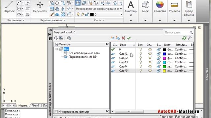211x118 pixels.
Task: Change blue color swatch of Слой1
Action: [x=164, y=54]
